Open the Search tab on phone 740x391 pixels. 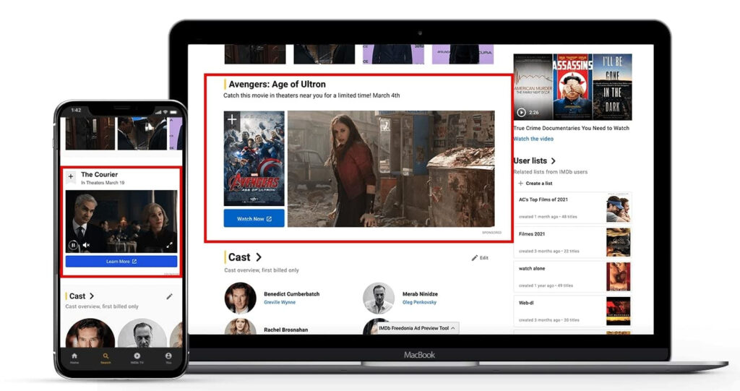(x=106, y=358)
